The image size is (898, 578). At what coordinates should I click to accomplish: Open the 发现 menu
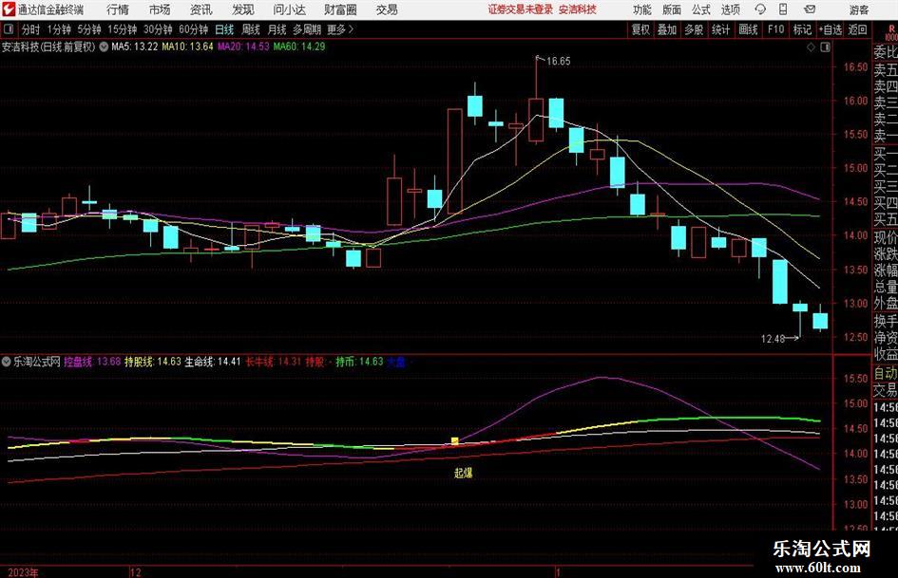point(242,9)
